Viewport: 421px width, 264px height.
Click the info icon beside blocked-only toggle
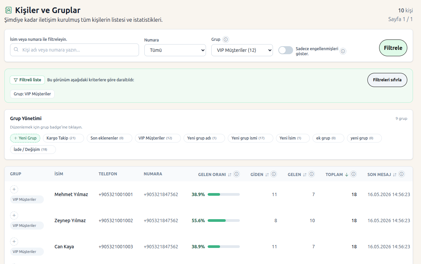343,51
